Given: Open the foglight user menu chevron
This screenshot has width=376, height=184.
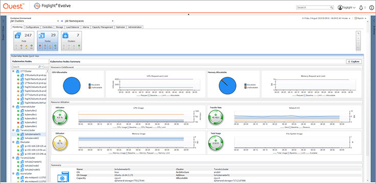Looking at the screenshot, I should tap(354, 8).
